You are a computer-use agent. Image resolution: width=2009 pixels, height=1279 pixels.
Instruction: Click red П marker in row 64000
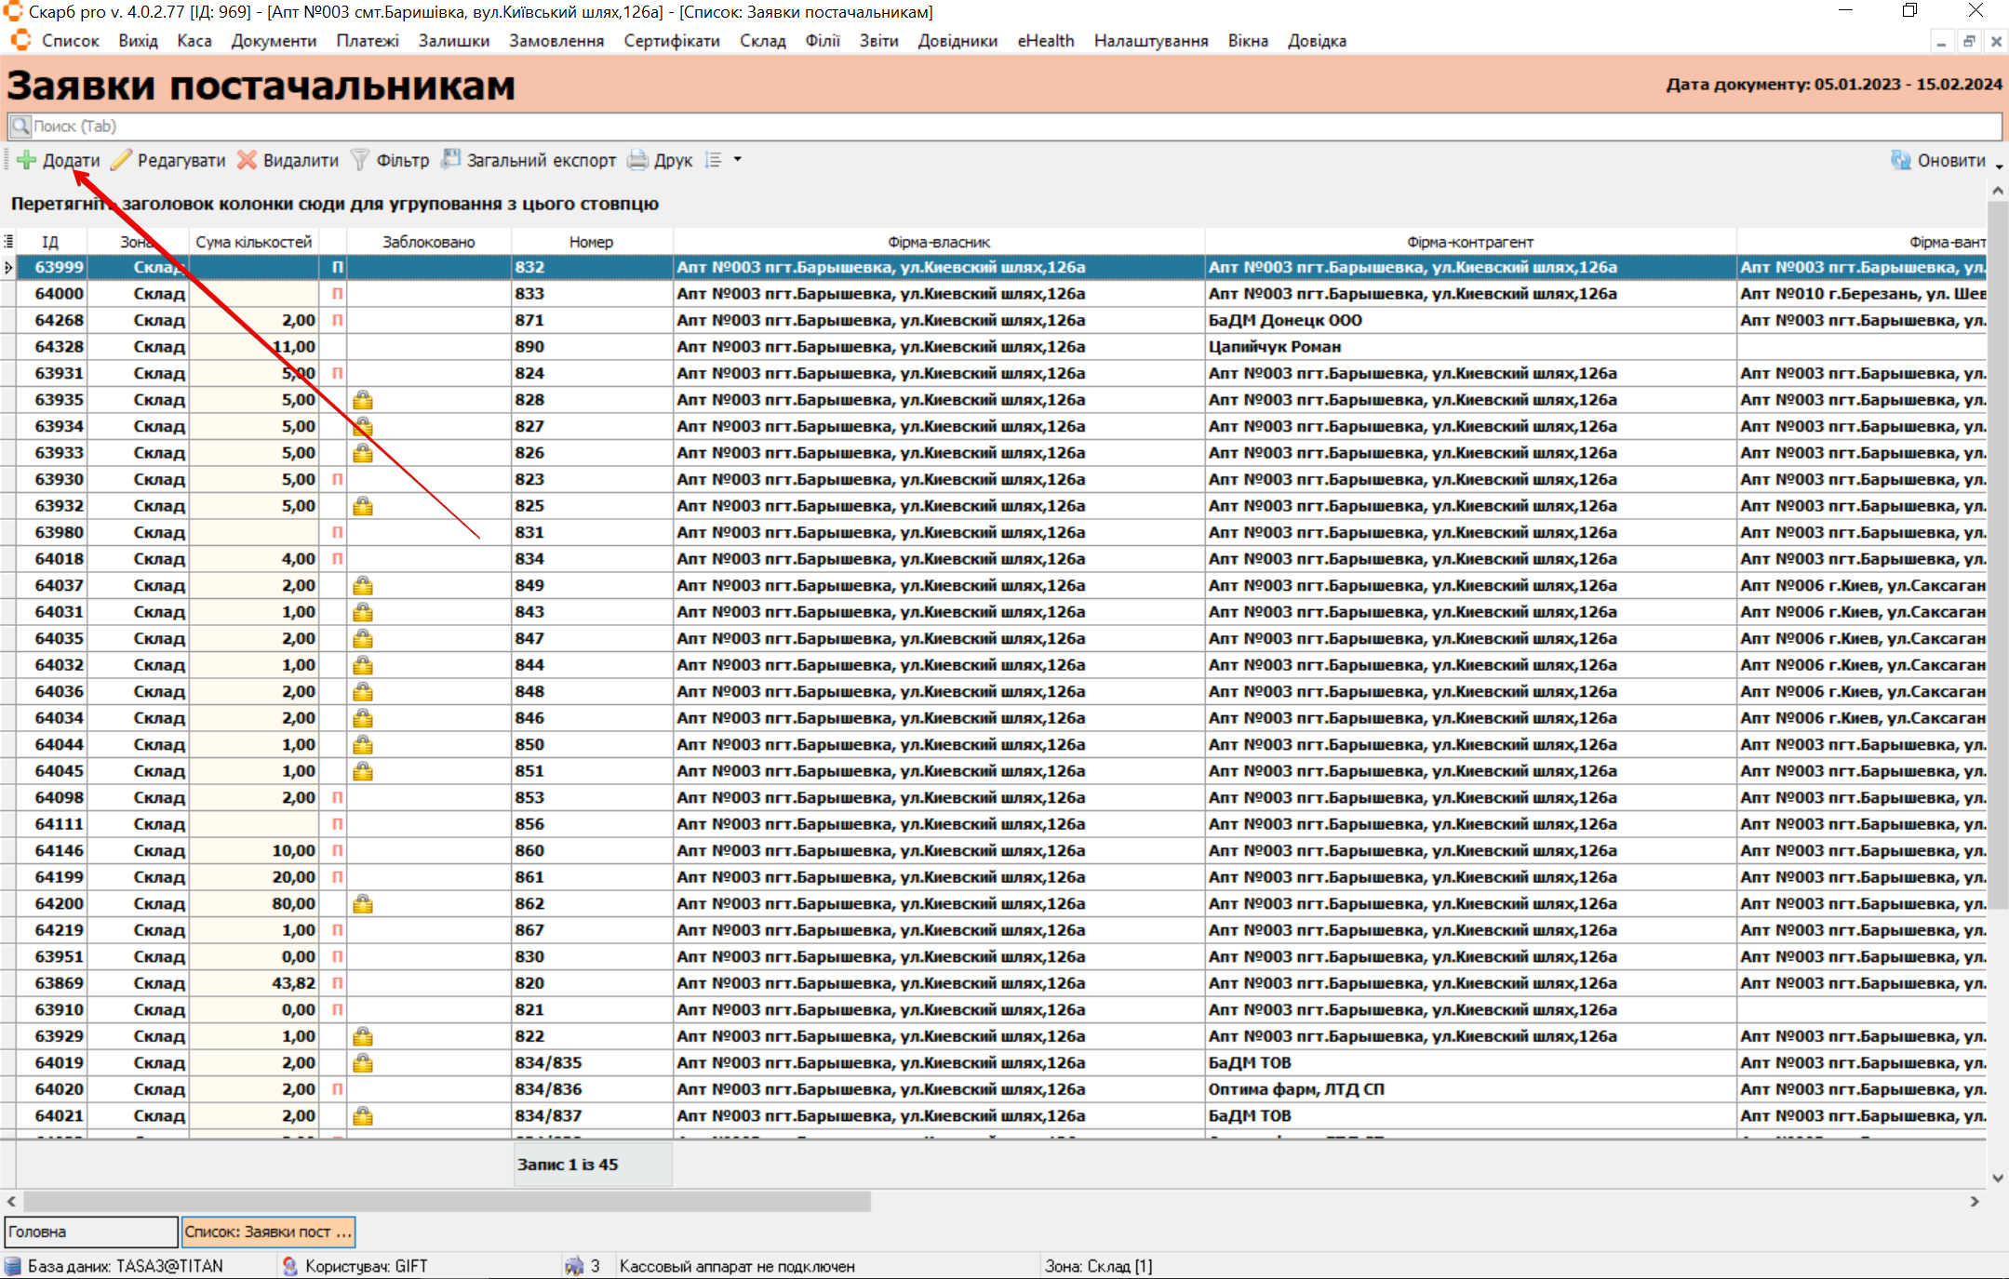click(337, 294)
